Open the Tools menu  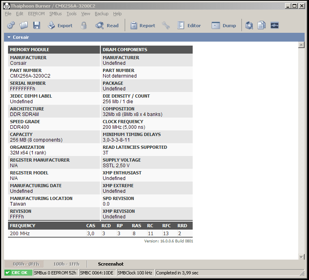coord(71,14)
